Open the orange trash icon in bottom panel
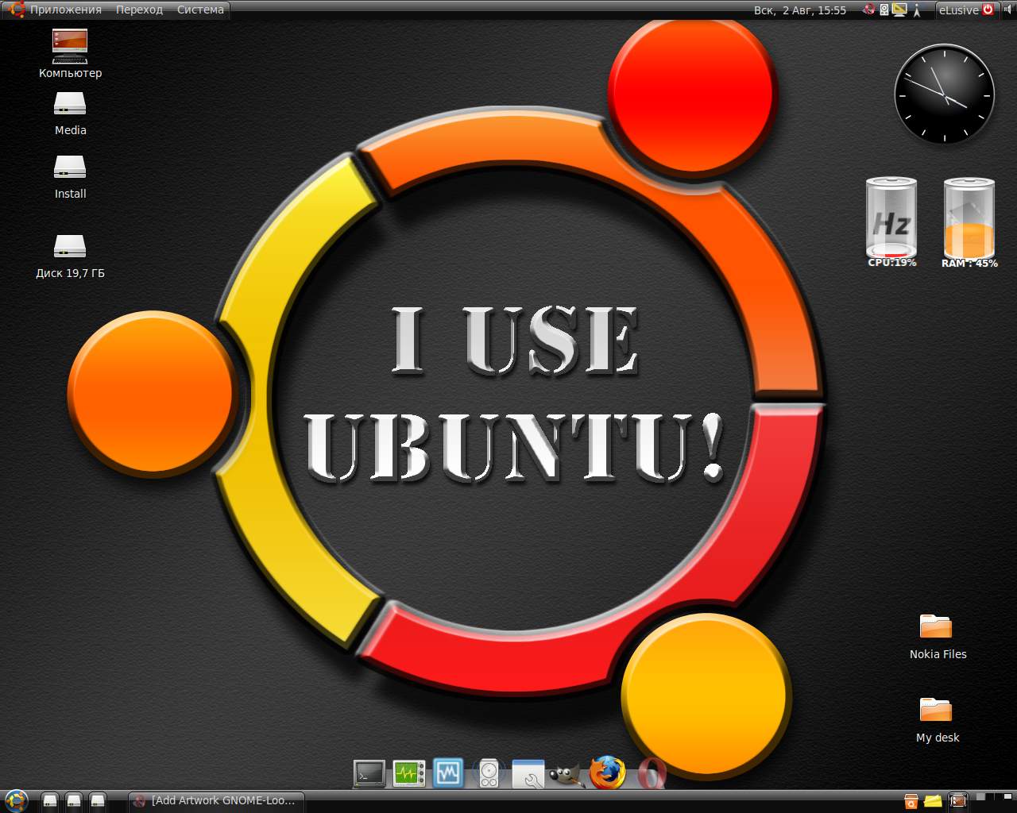The width and height of the screenshot is (1017, 813). click(911, 800)
